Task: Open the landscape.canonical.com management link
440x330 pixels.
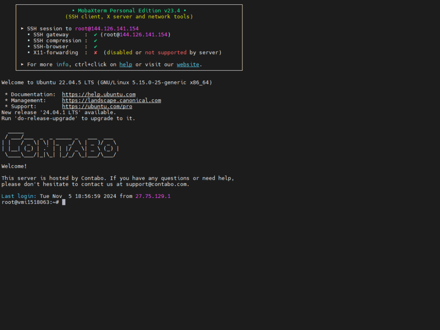Action: 111,100
